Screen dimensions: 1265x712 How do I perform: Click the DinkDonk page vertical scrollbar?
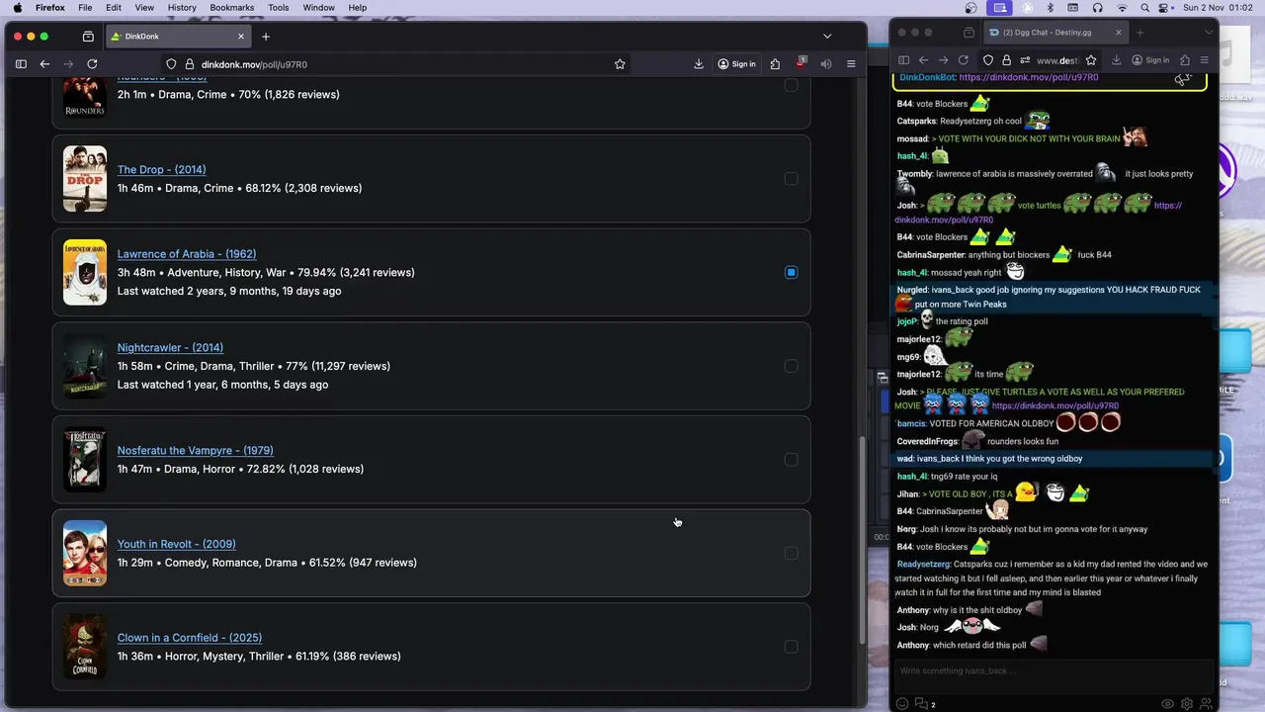862,539
